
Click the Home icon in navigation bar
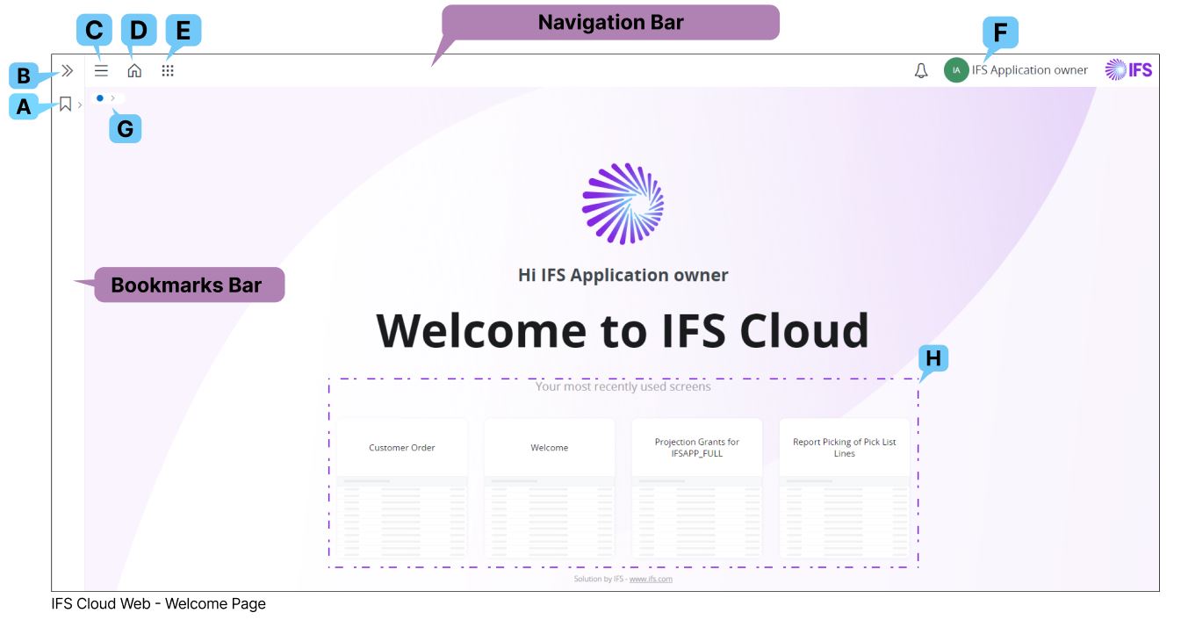tap(133, 69)
